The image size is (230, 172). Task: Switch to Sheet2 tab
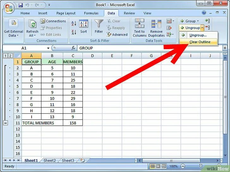50,160
